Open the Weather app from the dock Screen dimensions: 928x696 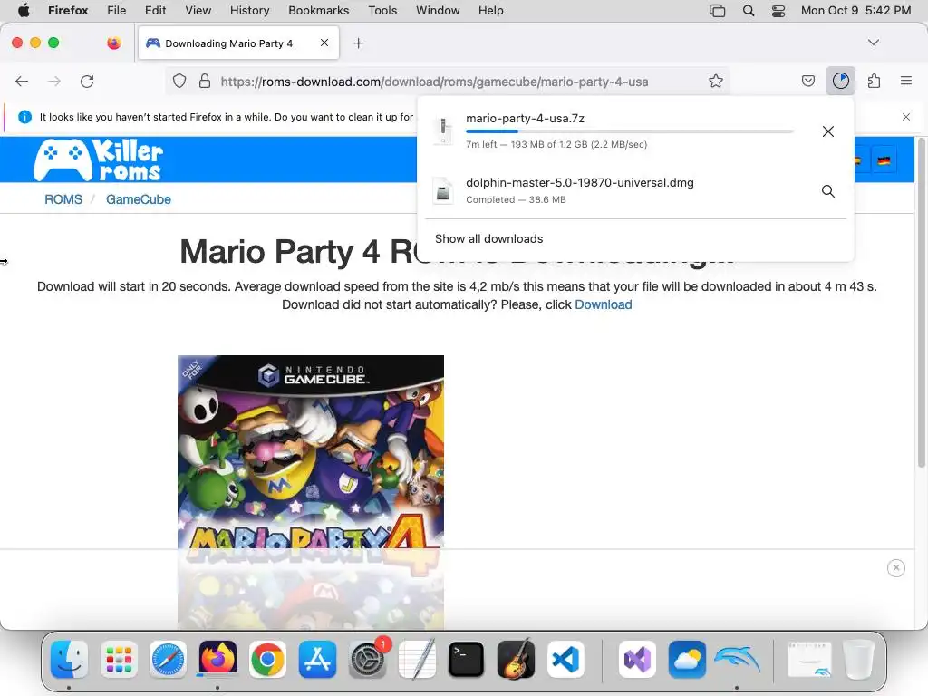pyautogui.click(x=687, y=659)
